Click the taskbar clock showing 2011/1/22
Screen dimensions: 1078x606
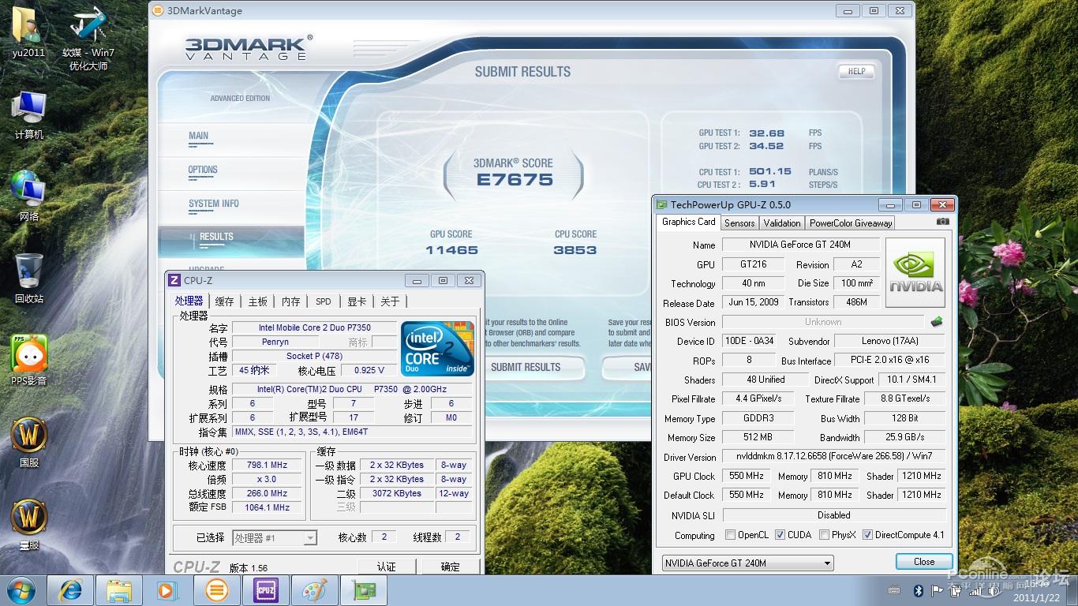(1037, 592)
